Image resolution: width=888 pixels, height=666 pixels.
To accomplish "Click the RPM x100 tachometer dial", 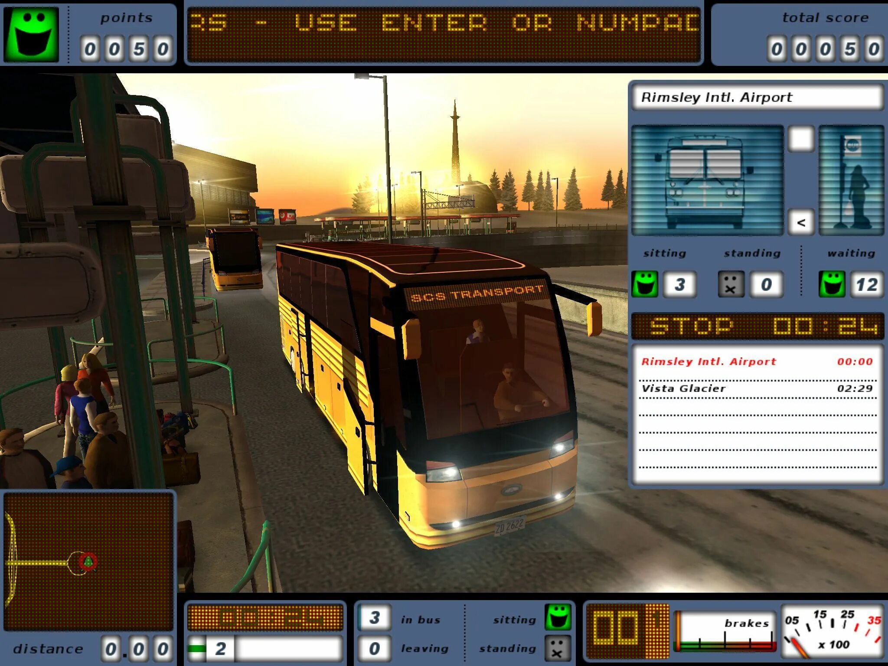I will tap(832, 631).
